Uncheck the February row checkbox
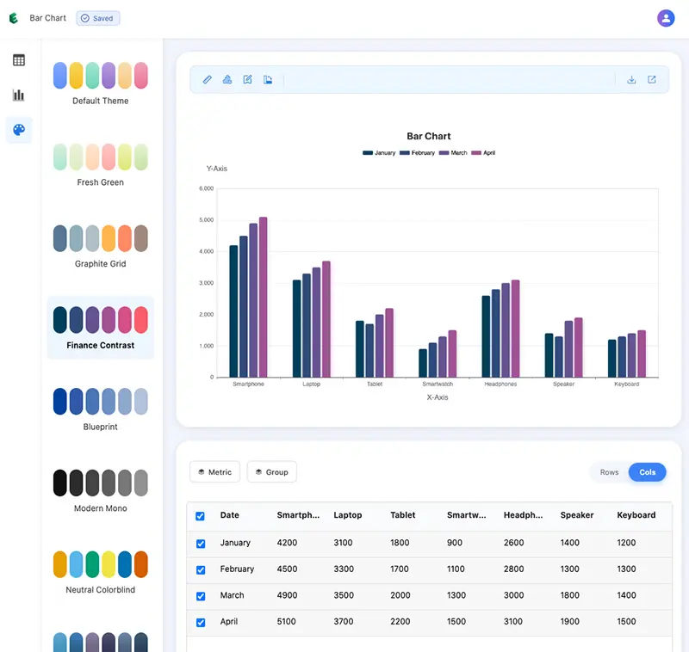This screenshot has width=689, height=652. pyautogui.click(x=201, y=570)
